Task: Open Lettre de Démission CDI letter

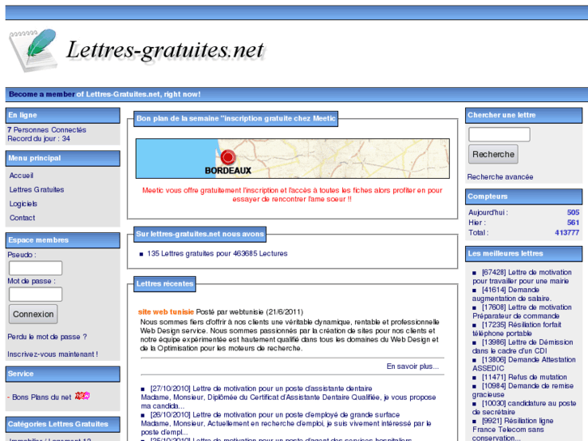Action: click(x=522, y=346)
